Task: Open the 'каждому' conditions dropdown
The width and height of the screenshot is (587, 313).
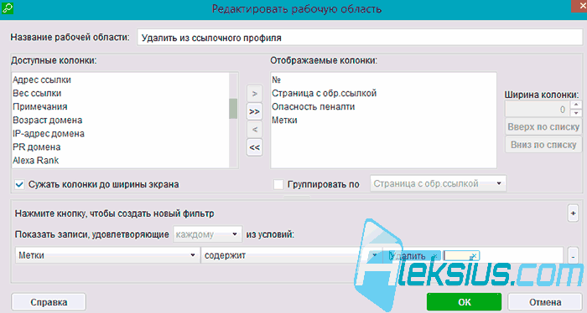Action: [x=207, y=234]
